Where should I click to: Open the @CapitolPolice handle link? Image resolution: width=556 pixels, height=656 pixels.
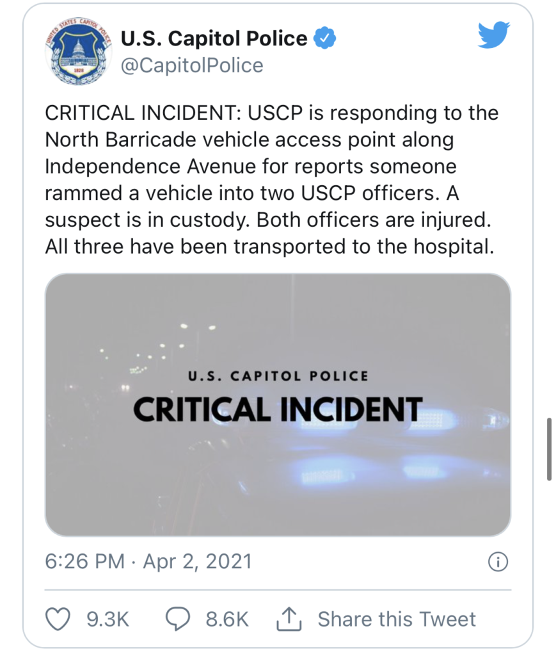point(192,65)
